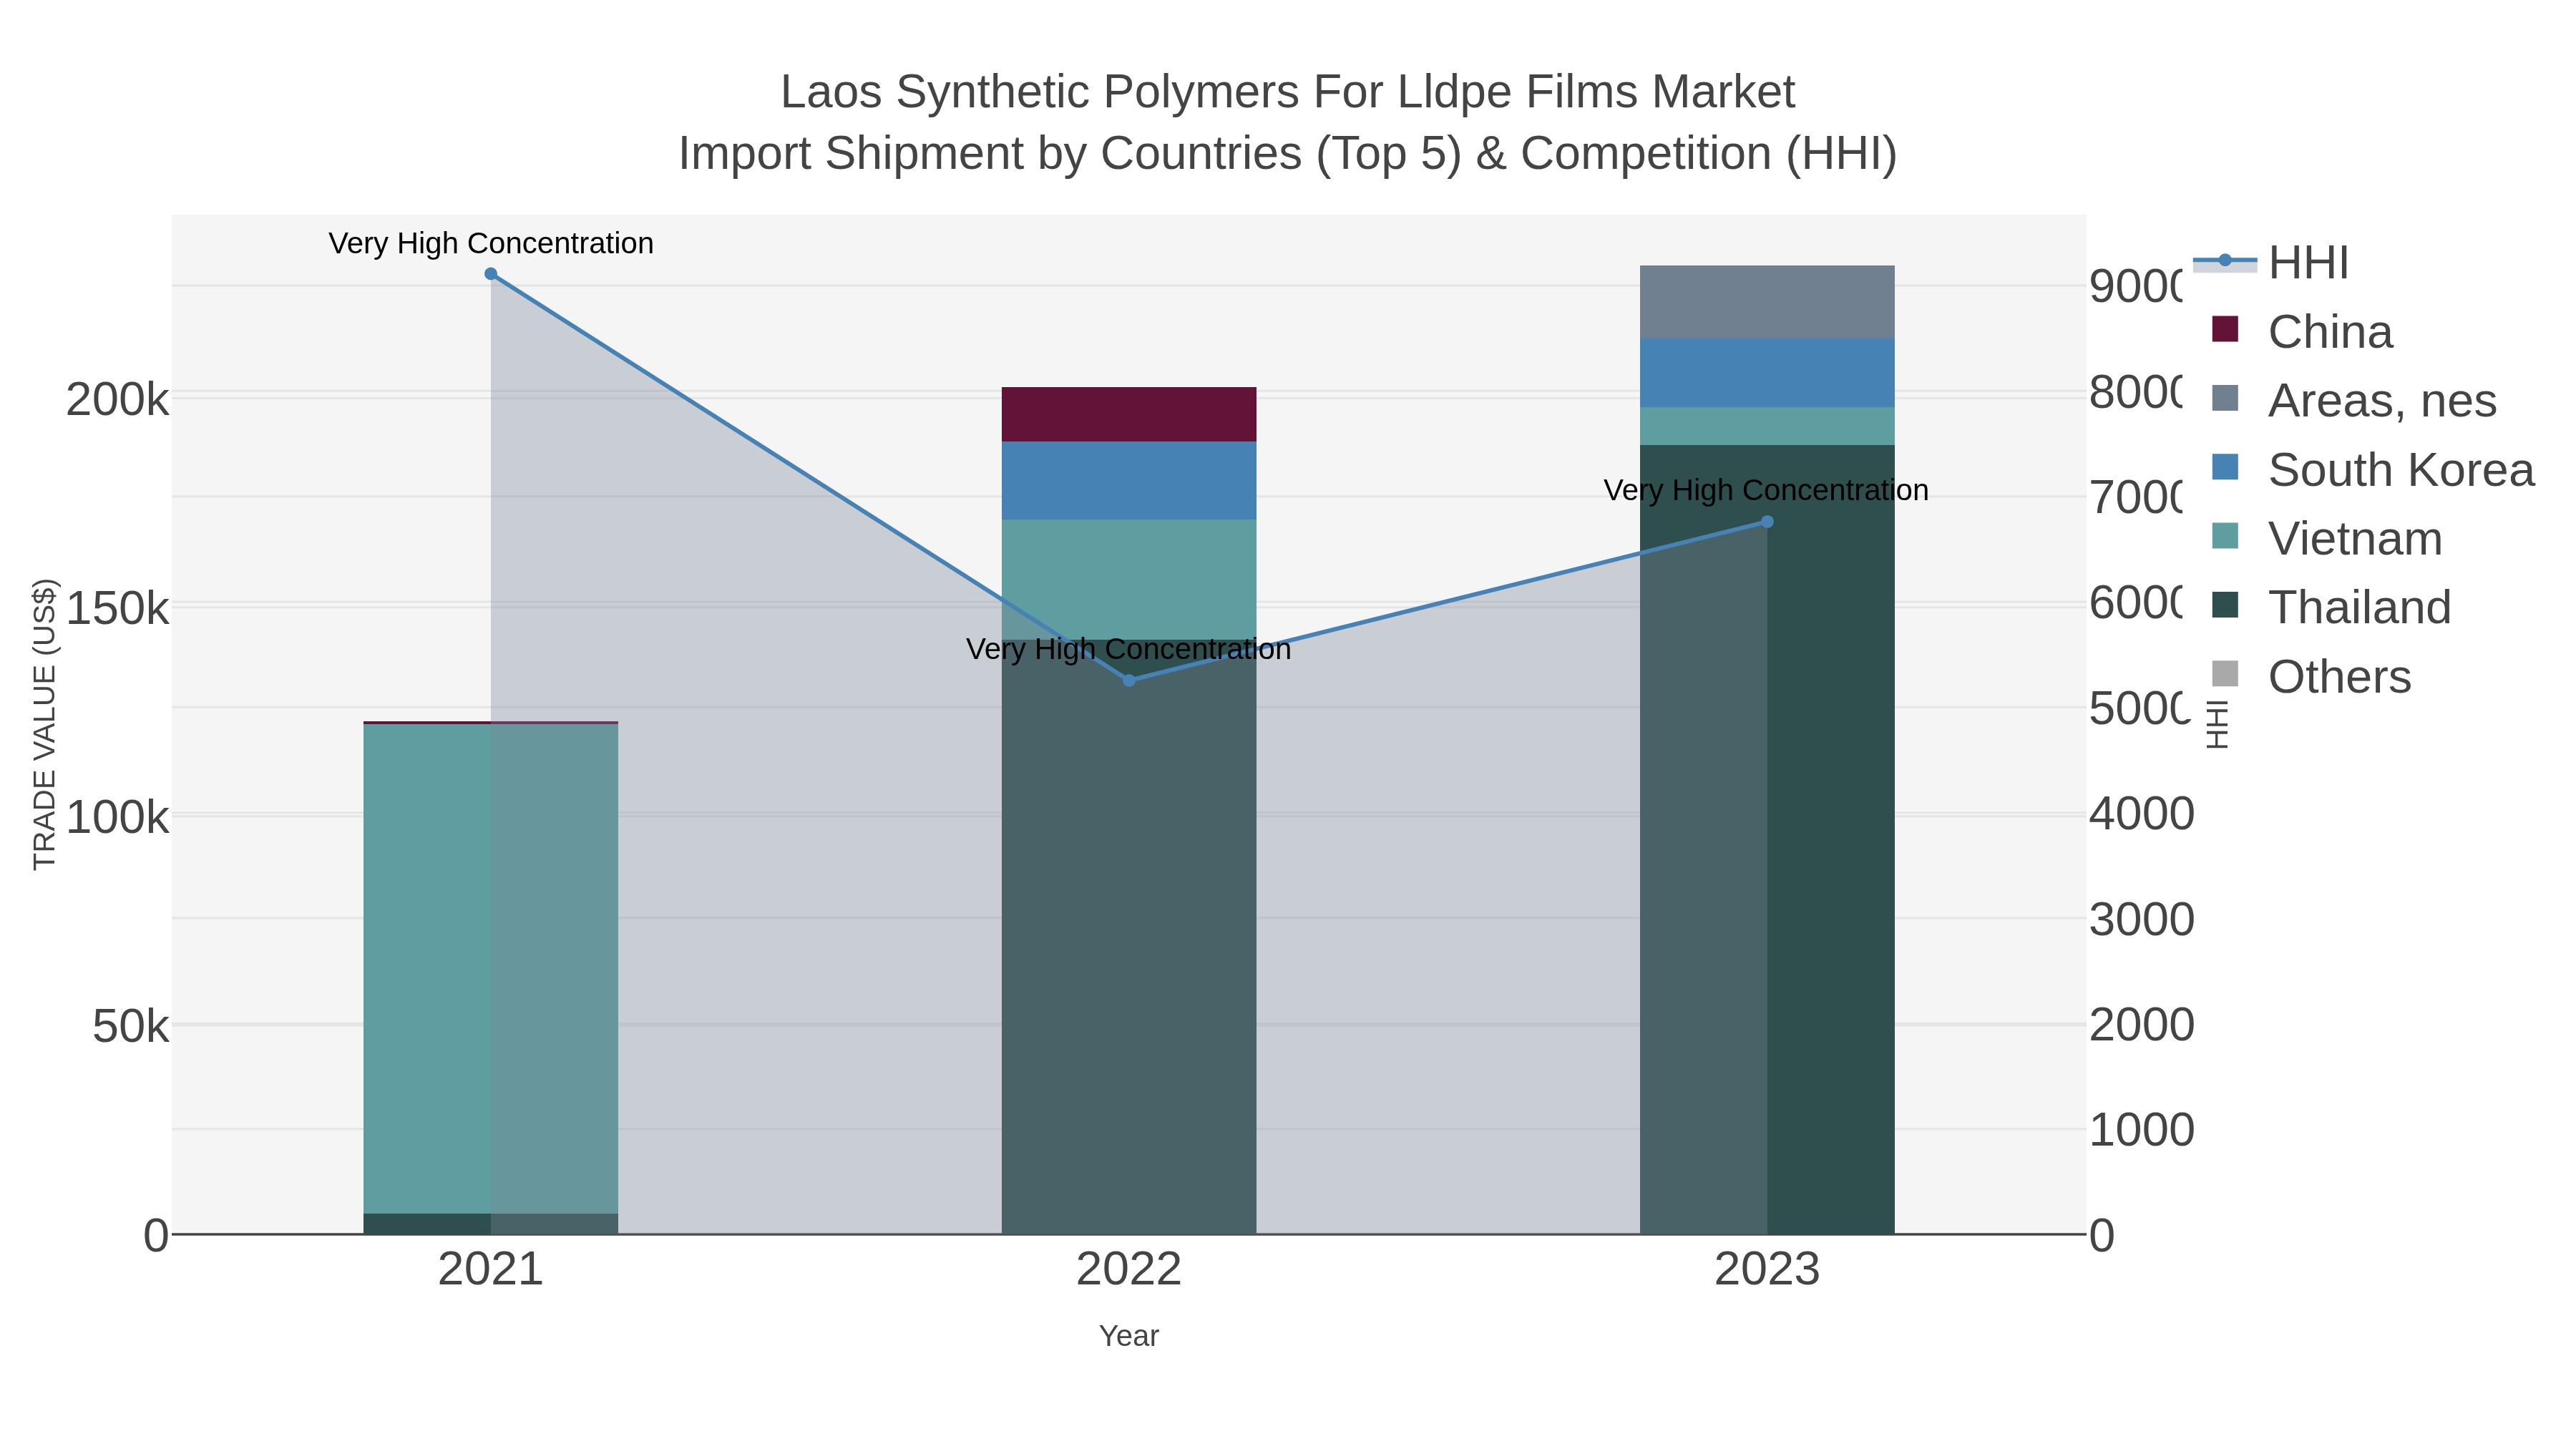Click the 2023 x-axis label

coord(1767,1270)
